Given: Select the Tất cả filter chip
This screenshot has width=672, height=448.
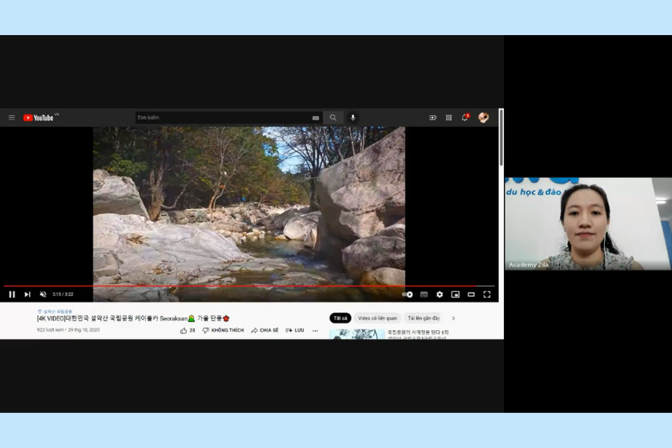Looking at the screenshot, I should click(340, 318).
